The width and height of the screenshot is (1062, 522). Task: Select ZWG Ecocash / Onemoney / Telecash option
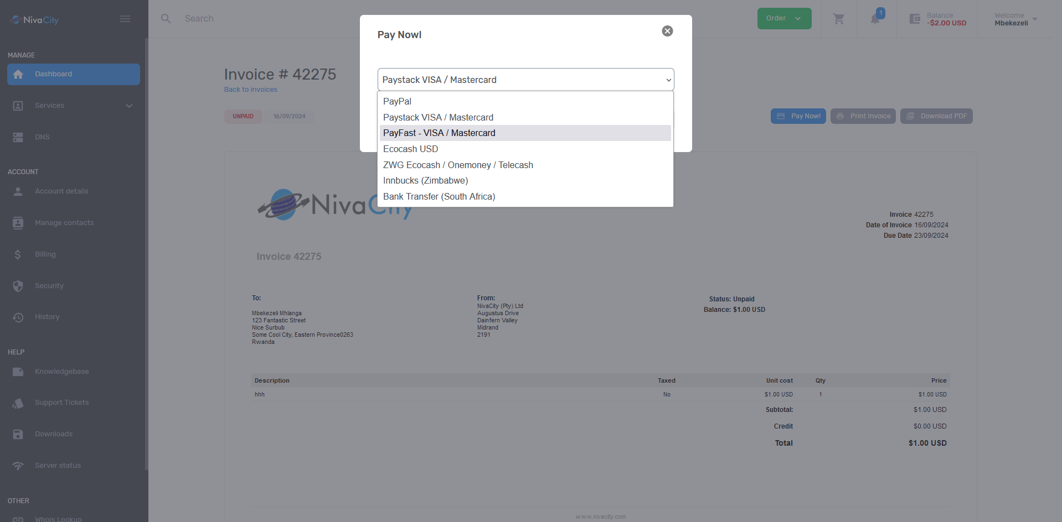pyautogui.click(x=525, y=165)
